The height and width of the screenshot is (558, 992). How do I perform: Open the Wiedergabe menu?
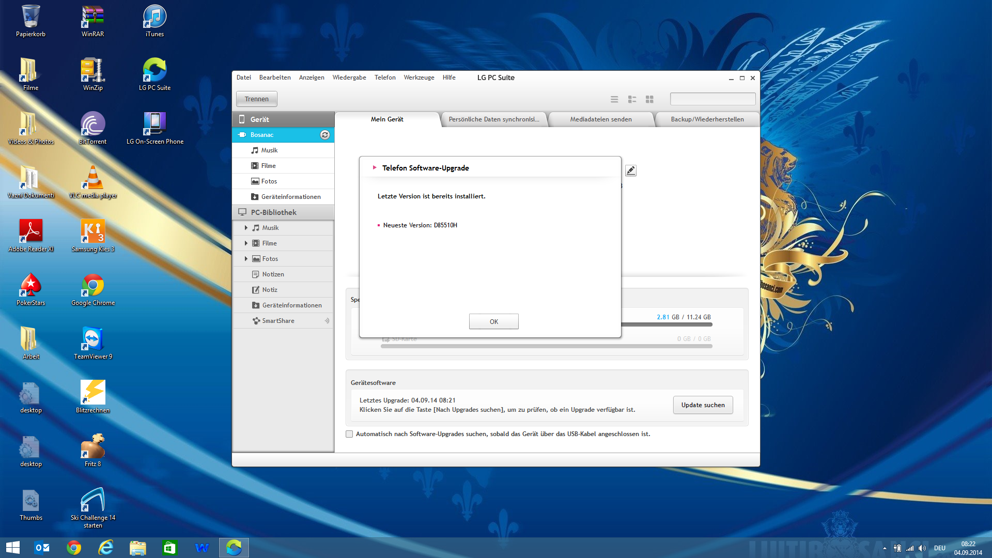pyautogui.click(x=349, y=78)
